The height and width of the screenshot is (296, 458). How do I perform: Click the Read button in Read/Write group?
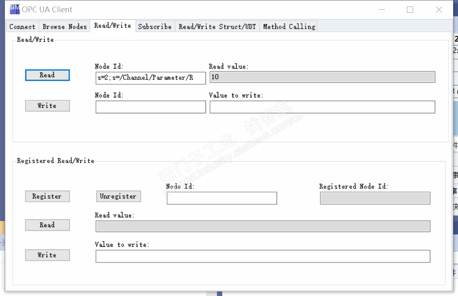click(x=47, y=75)
